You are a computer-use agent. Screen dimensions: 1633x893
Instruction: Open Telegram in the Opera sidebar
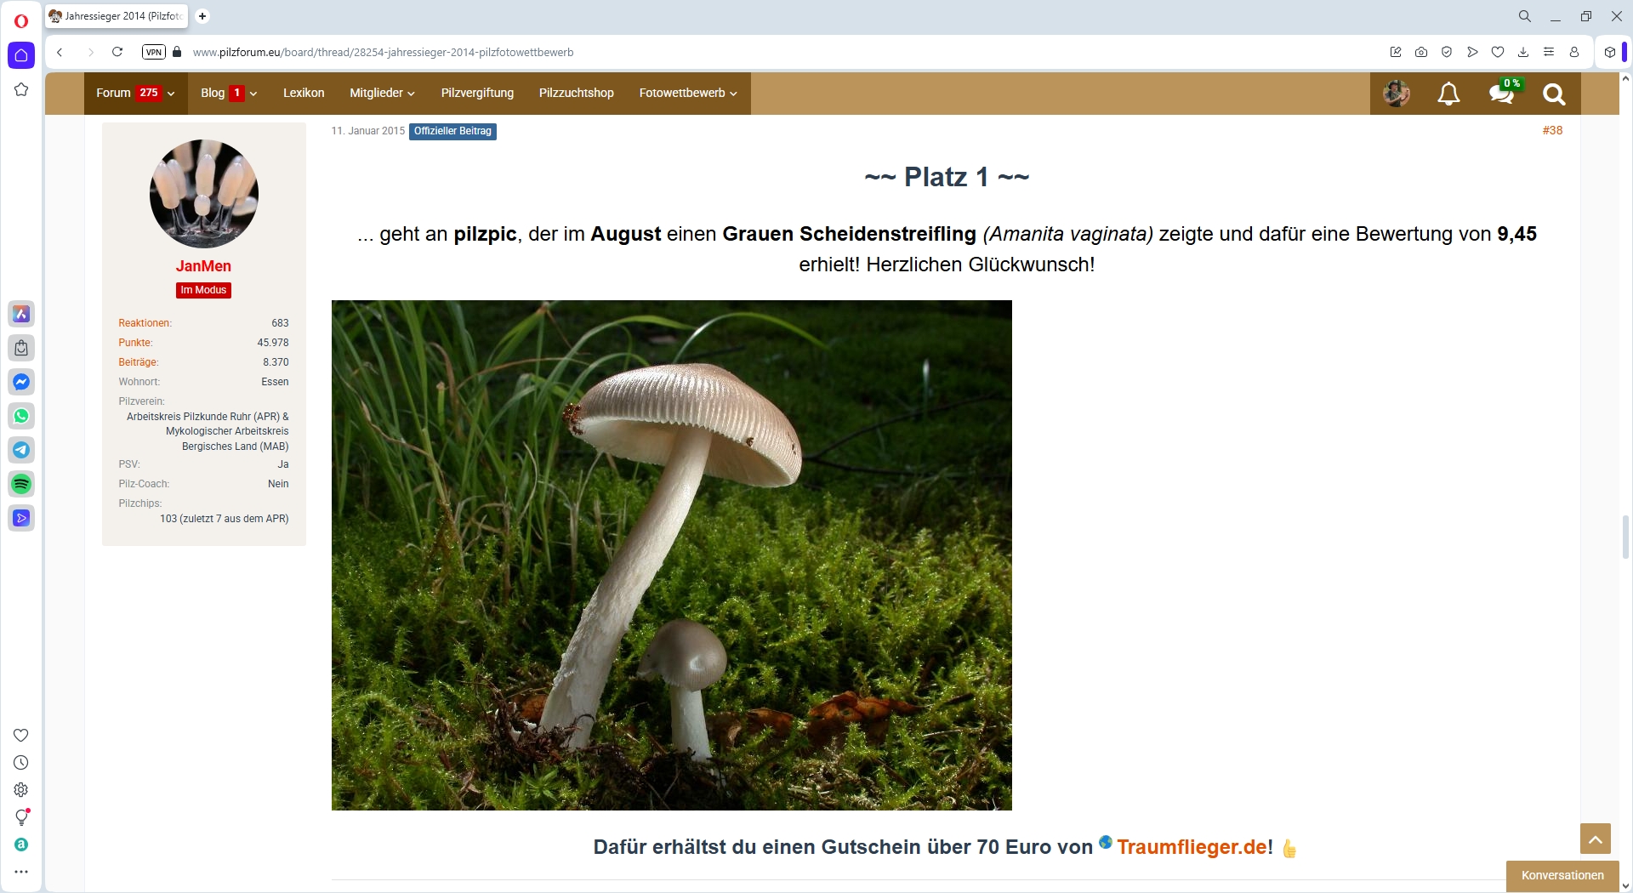click(x=21, y=450)
